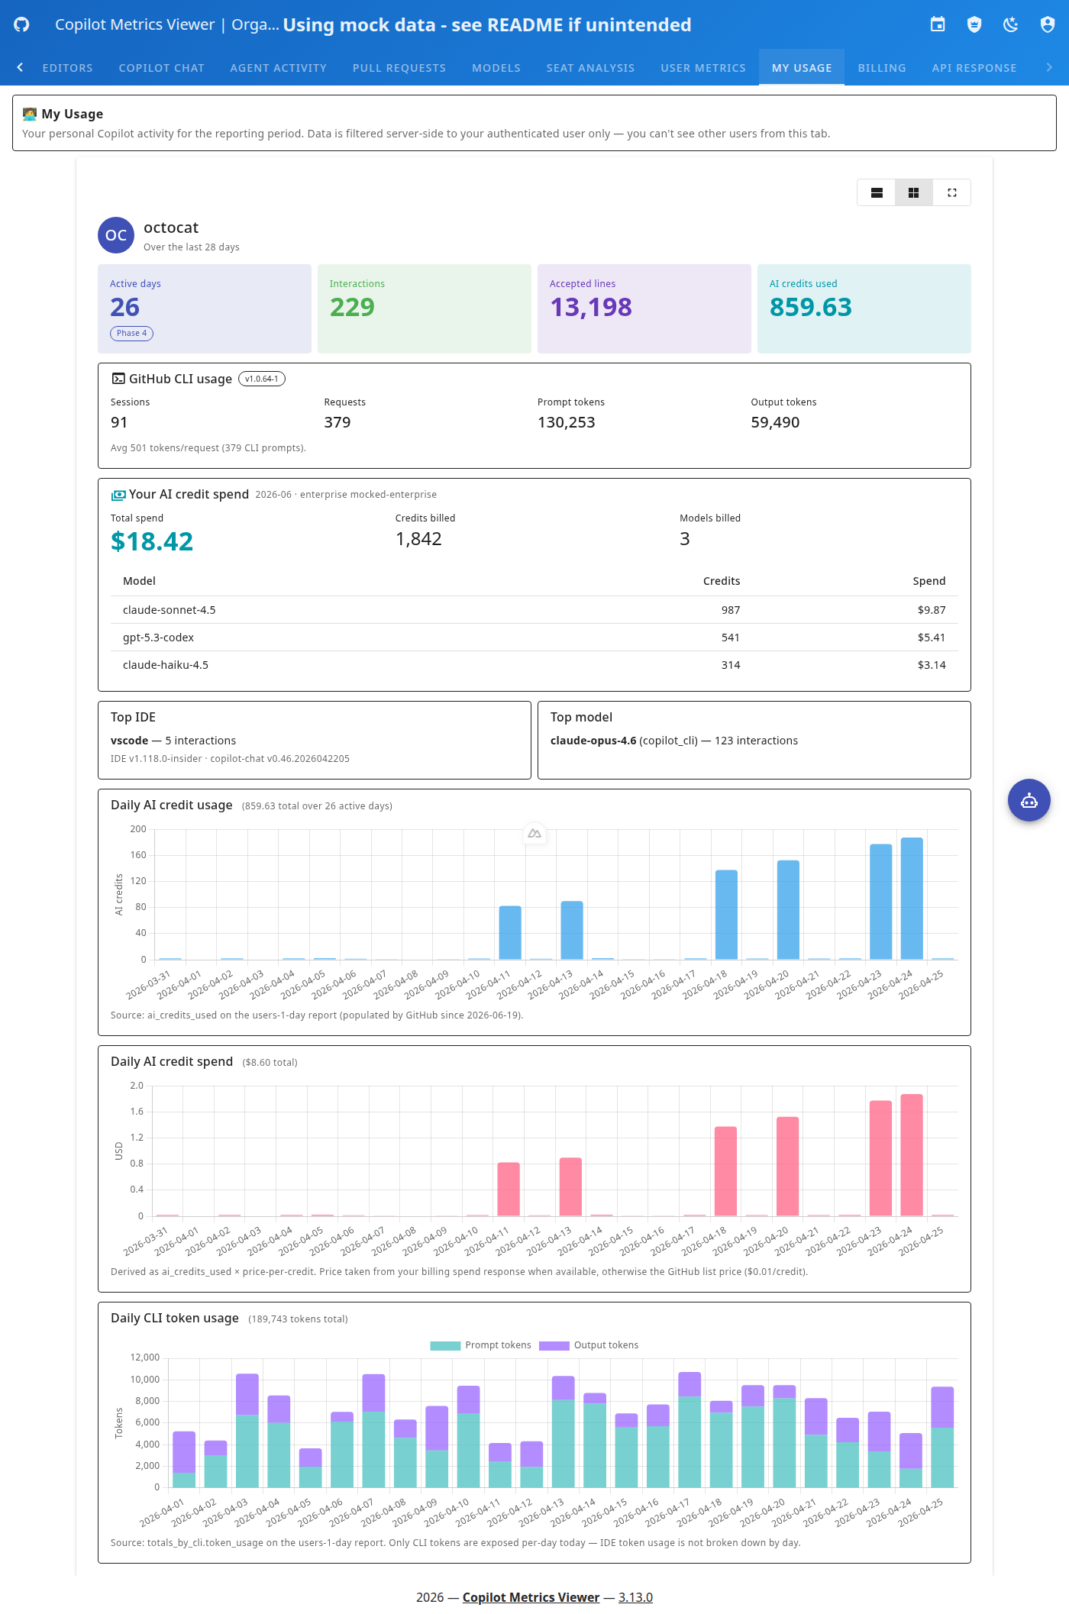Open the API Response tab

pos(974,68)
